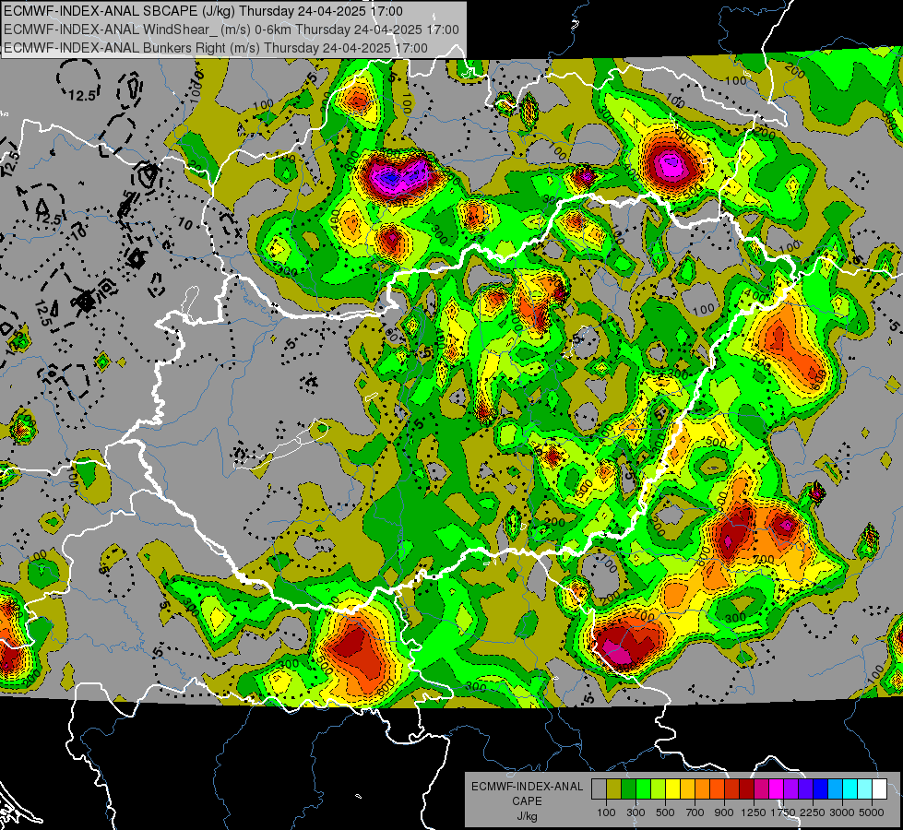Click the 'ECMWF-INDEX-ANAL' legend title

point(527,787)
